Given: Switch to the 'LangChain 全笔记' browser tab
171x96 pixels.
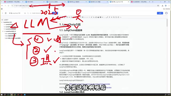Looking at the screenshot, I should (x=56, y=2).
